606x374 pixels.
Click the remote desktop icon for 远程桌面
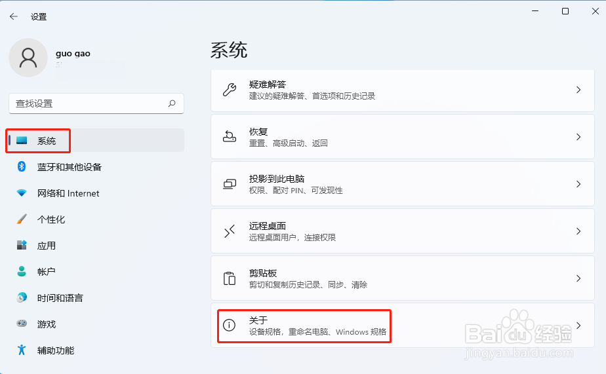click(230, 231)
